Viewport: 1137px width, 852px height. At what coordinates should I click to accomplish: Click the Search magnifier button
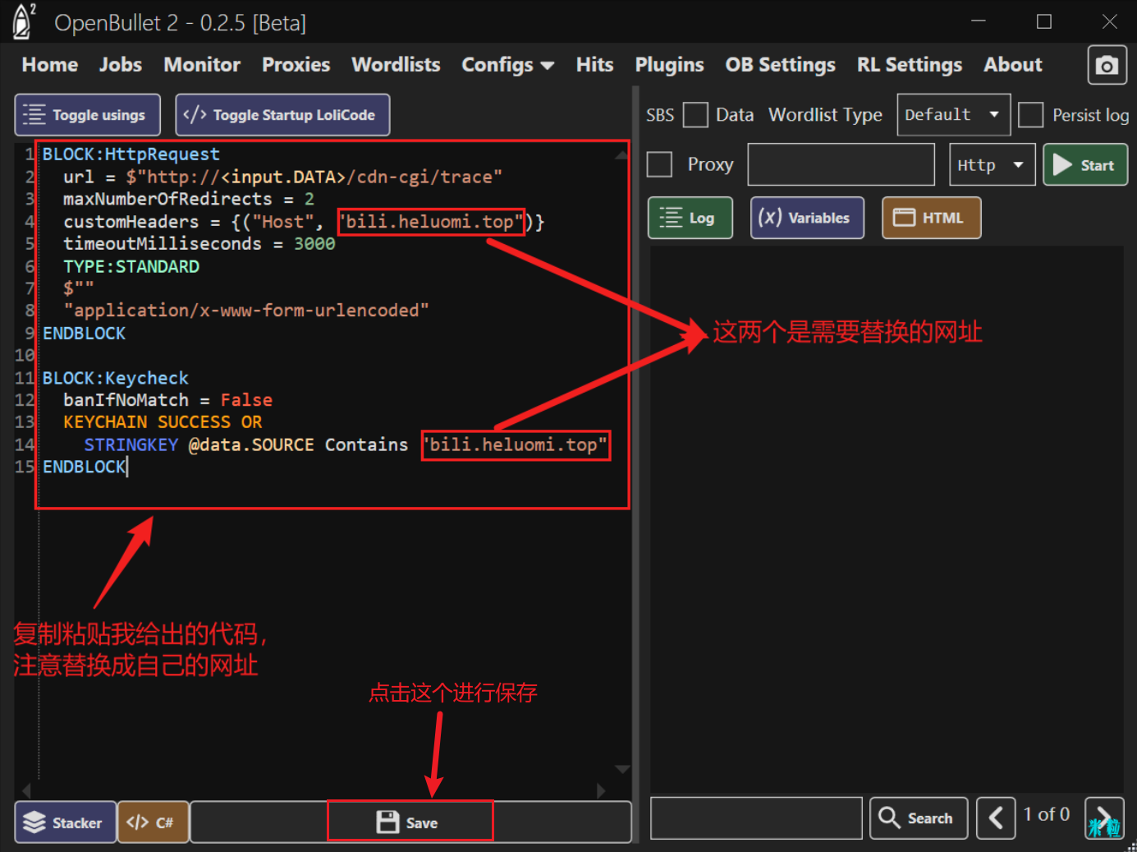pos(918,818)
